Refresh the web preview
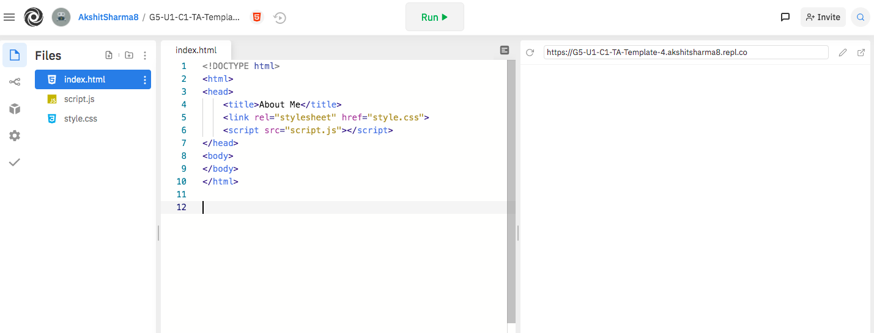 coord(530,53)
